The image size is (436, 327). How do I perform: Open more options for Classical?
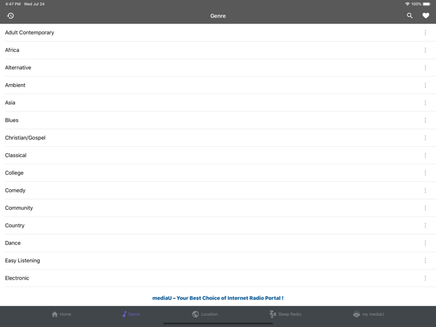[425, 155]
